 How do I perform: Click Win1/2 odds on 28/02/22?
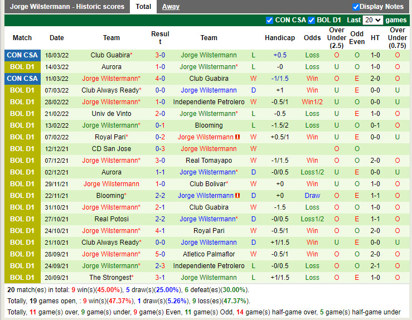pyautogui.click(x=312, y=102)
